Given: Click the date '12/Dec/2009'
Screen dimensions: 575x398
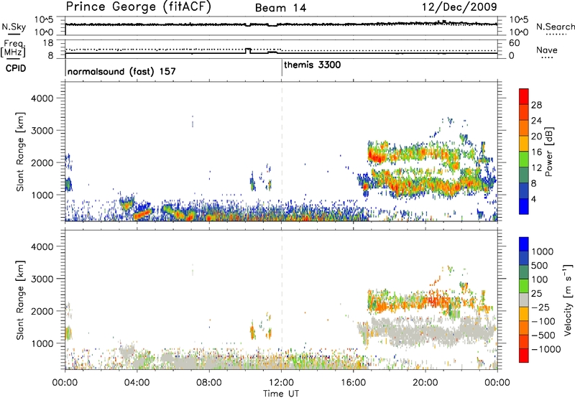Looking at the screenshot, I should point(459,6).
